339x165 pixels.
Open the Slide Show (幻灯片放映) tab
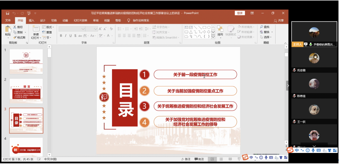pos(80,20)
